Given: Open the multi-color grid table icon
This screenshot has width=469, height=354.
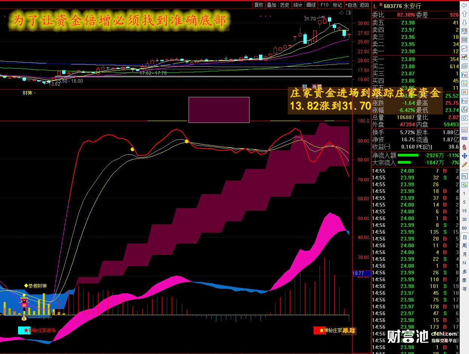Looking at the screenshot, I should 464,40.
